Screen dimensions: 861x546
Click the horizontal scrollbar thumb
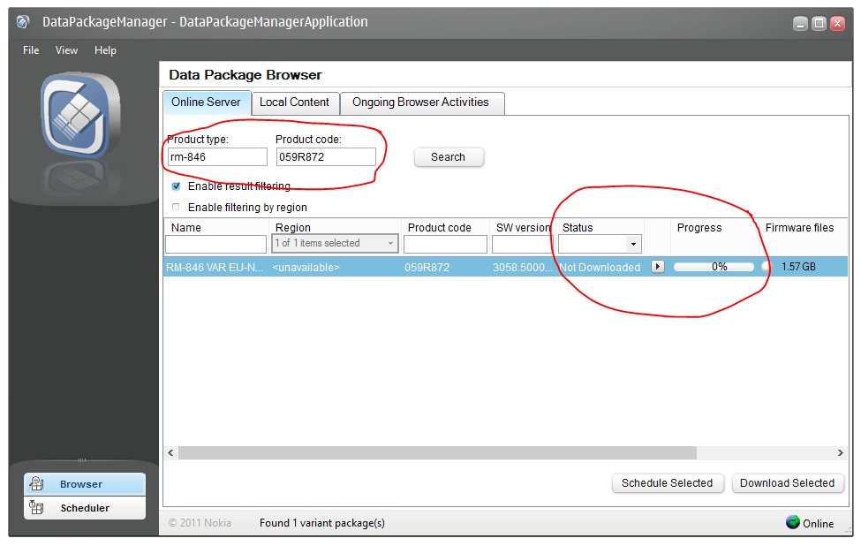click(437, 453)
